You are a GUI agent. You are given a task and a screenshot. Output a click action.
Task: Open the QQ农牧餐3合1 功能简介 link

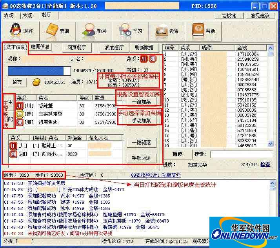coord(156,175)
